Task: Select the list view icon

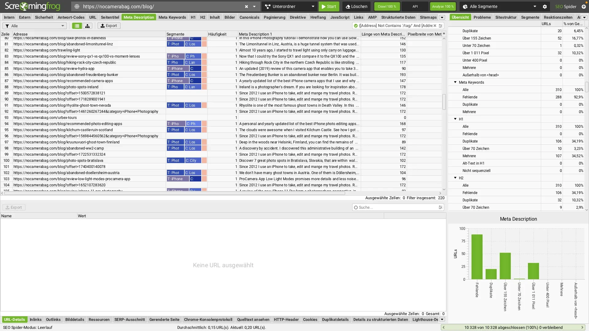Action: click(x=77, y=26)
